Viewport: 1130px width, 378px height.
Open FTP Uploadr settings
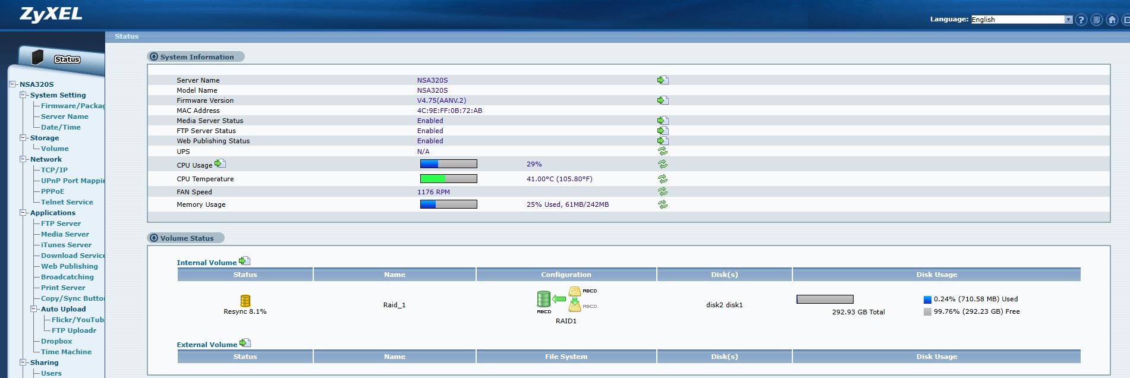pos(74,330)
